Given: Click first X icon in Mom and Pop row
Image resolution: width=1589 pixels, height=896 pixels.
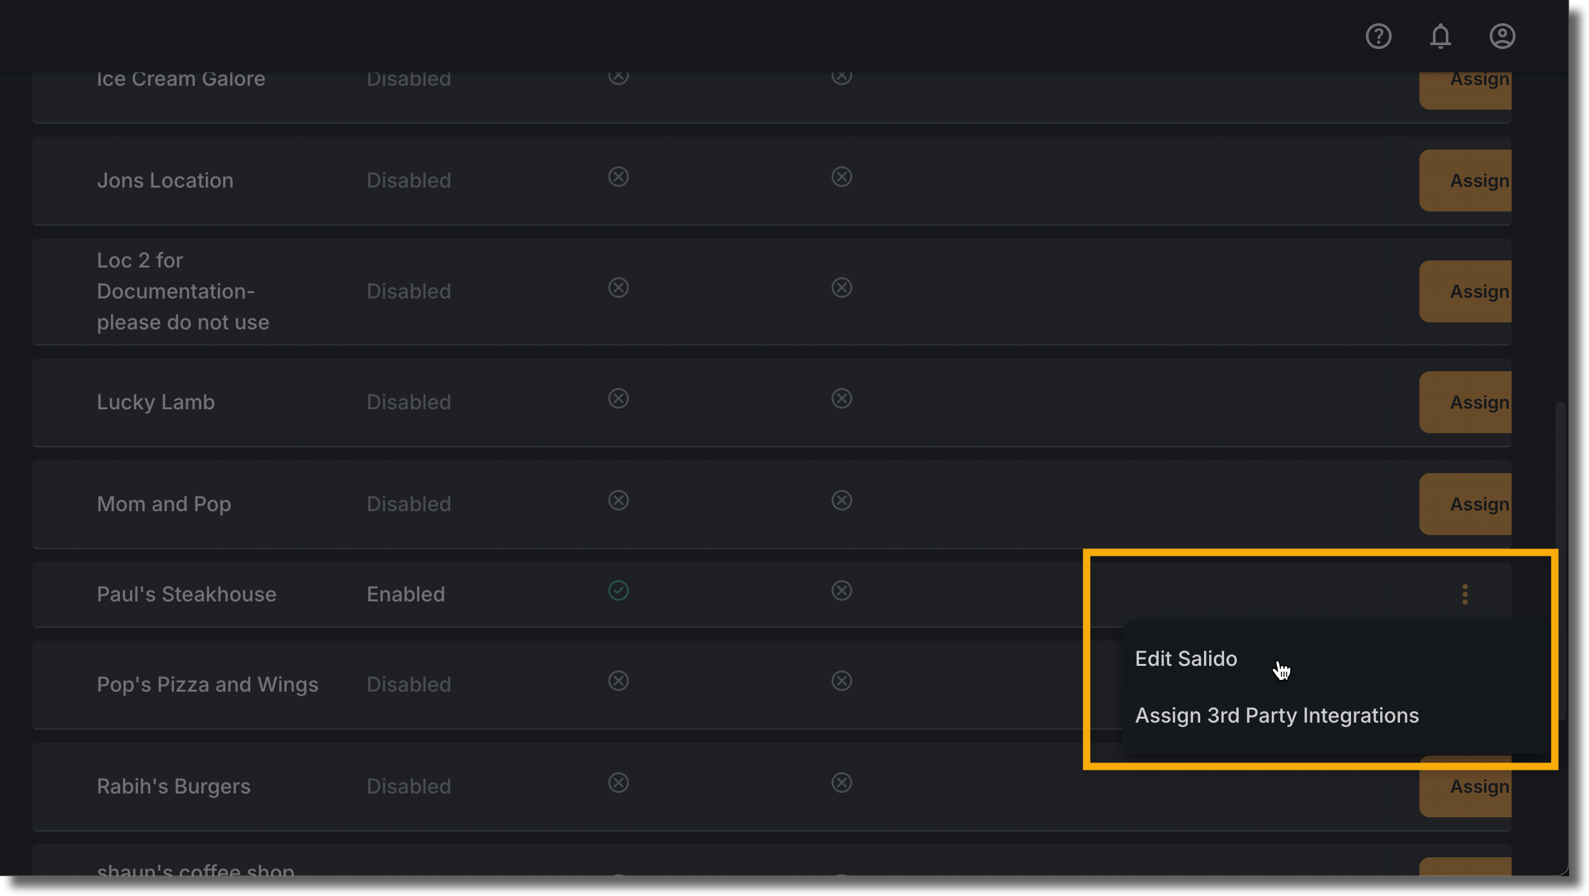Looking at the screenshot, I should [618, 500].
